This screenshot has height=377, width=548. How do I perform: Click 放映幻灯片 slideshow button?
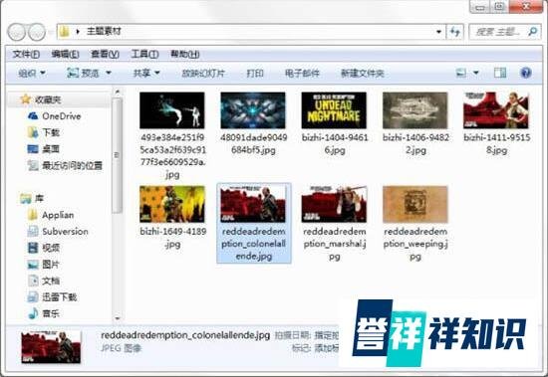pyautogui.click(x=203, y=73)
